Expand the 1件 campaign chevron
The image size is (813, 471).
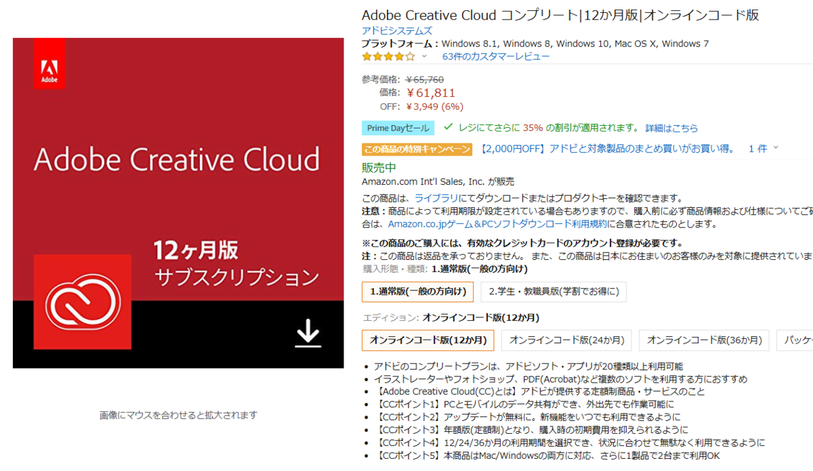point(776,148)
